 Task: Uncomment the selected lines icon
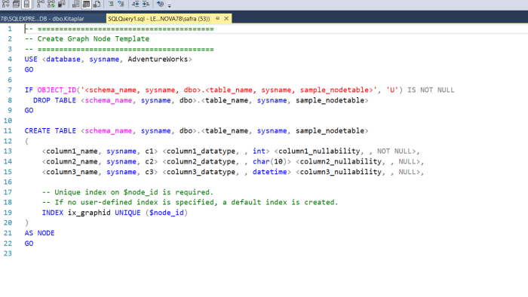pyautogui.click(x=121, y=4)
